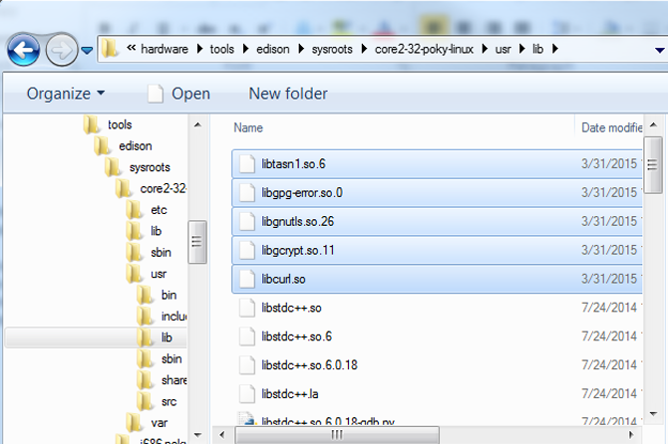Select edison in the address breadcrumb
The image size is (668, 444).
point(272,49)
